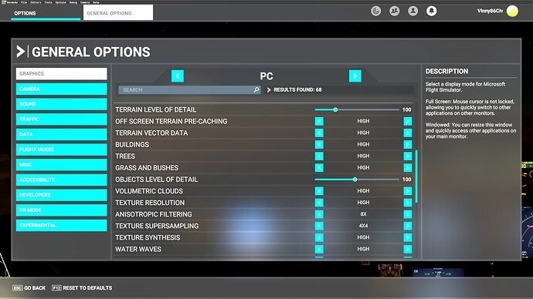Click the Vinny86Civ username
The width and height of the screenshot is (533, 299).
pos(490,11)
